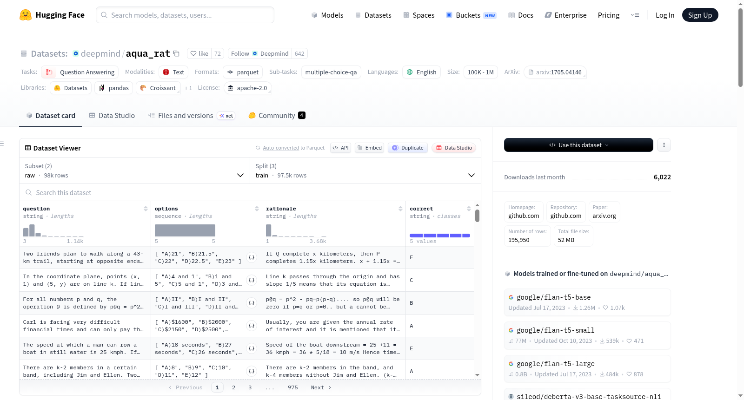Click the Hugging Face logo icon
Screen dimensions: 744x400
(x=26, y=15)
